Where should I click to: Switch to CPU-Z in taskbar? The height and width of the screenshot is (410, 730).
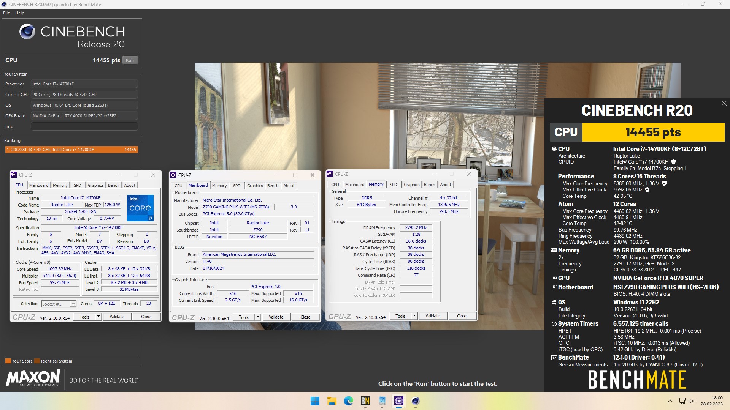point(398,401)
